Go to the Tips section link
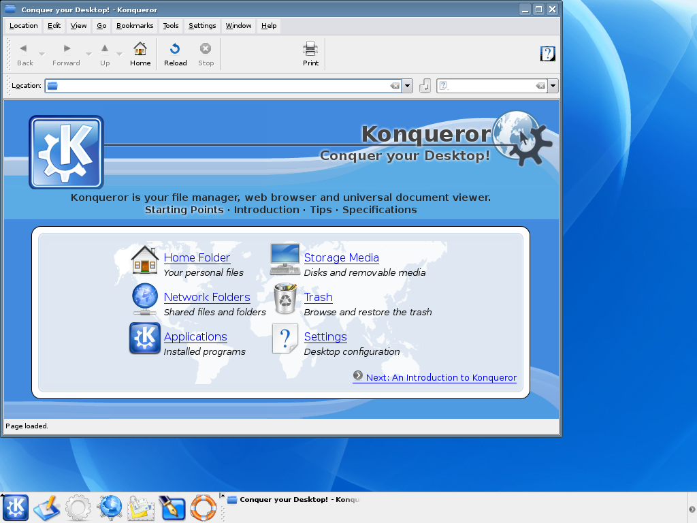 coord(321,210)
